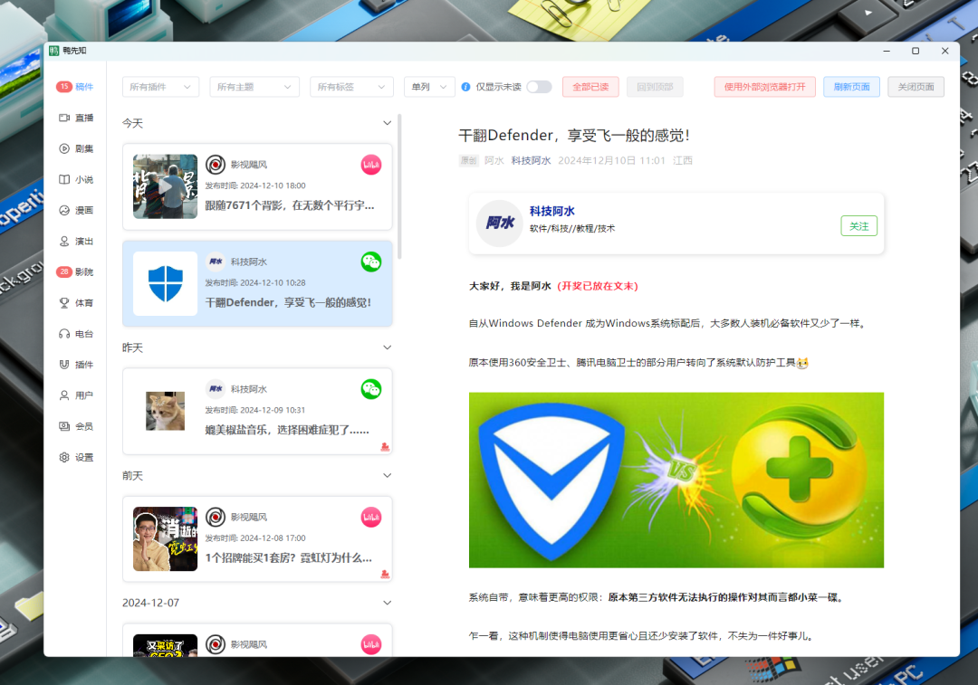The width and height of the screenshot is (978, 685).
Task: Collapse the 2024-12-07 group
Action: [x=387, y=603]
